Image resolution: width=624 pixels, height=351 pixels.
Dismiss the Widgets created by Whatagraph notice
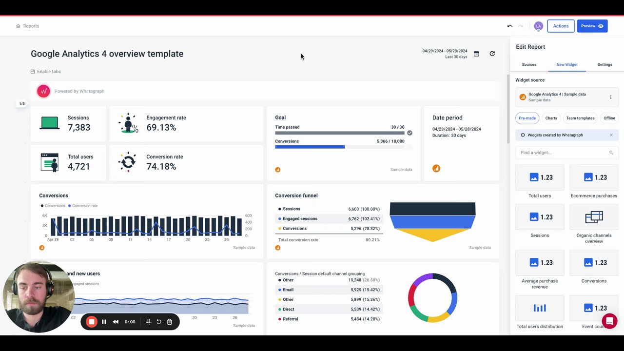click(611, 135)
